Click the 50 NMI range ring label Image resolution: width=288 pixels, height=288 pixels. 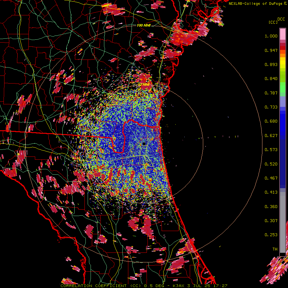[x=144, y=85]
